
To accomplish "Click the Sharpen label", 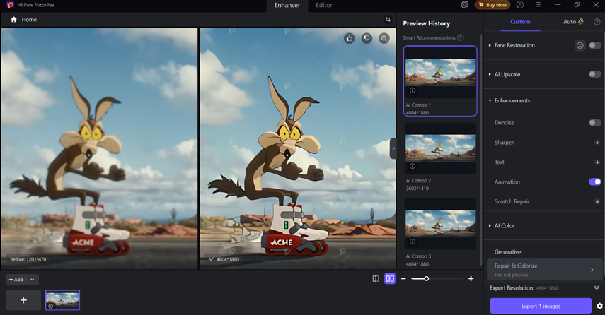I will coord(505,143).
